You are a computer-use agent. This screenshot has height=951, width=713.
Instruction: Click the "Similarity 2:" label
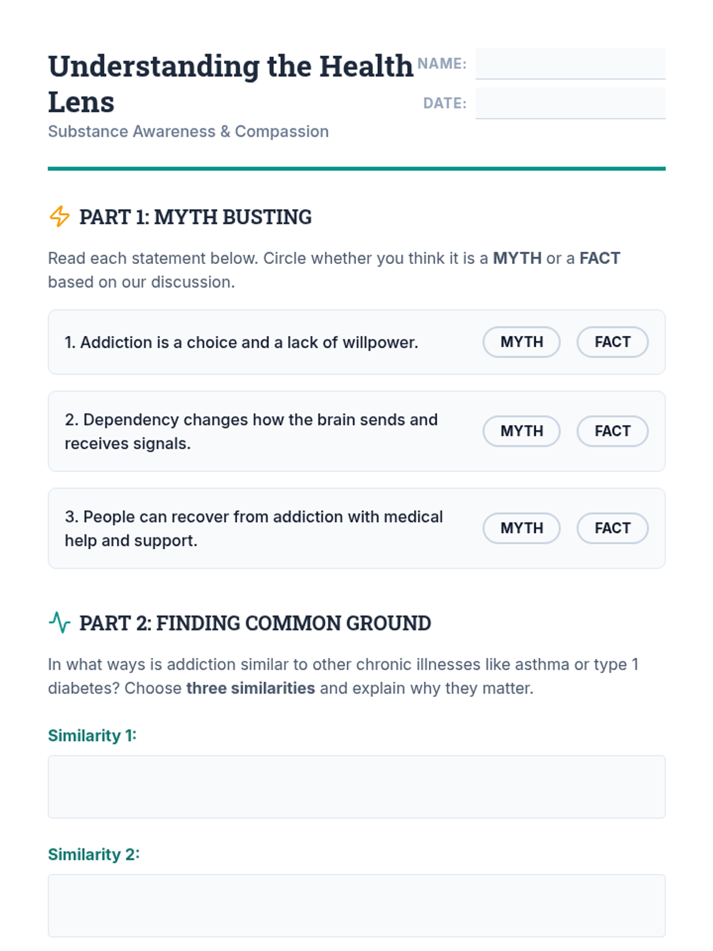(x=93, y=854)
